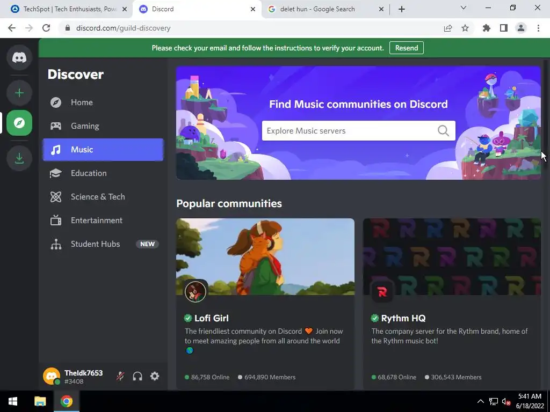
Task: Open Chrome extensions puzzle icon
Action: (487, 28)
